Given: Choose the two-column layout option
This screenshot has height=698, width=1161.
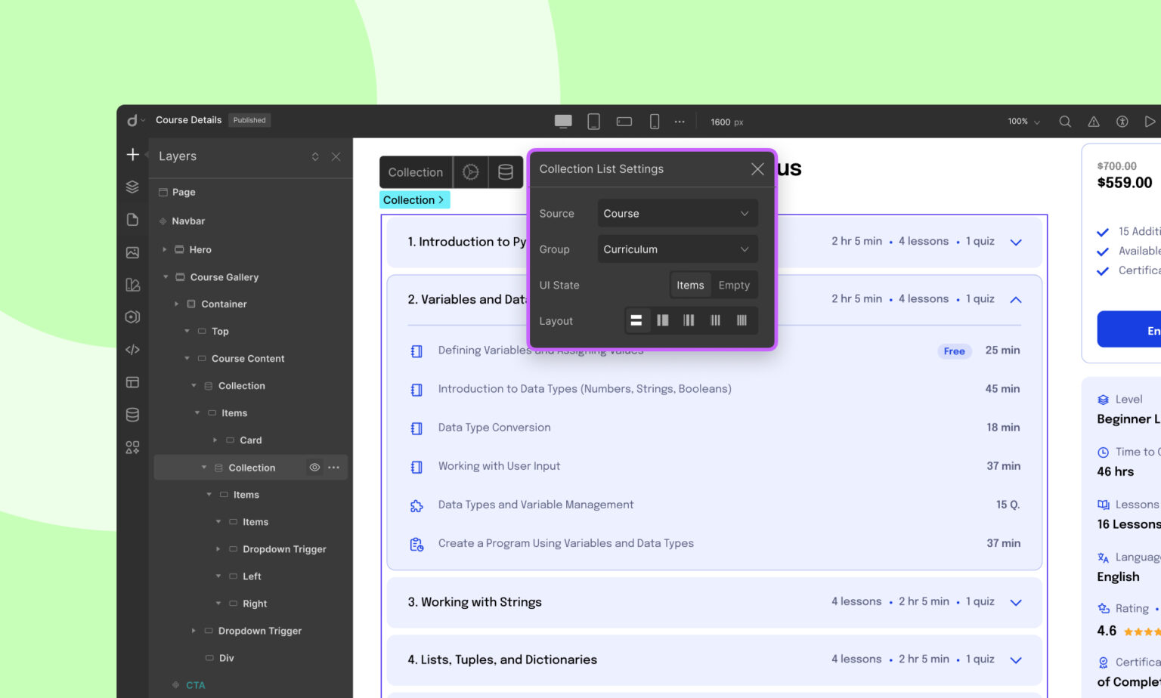Looking at the screenshot, I should [x=662, y=321].
